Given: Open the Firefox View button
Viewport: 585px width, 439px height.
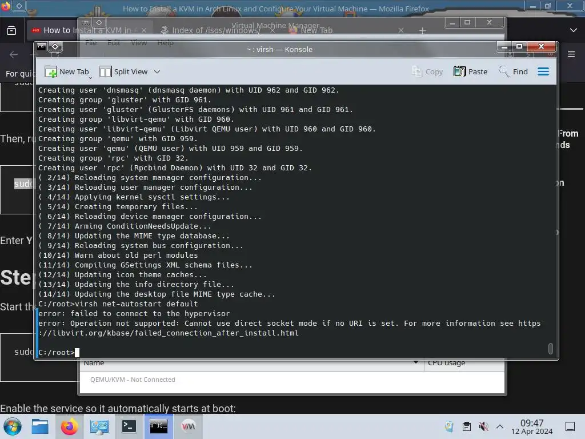Looking at the screenshot, I should (11, 30).
